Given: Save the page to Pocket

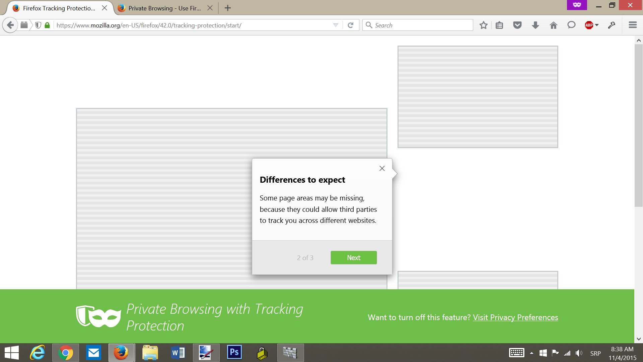Looking at the screenshot, I should click(517, 25).
